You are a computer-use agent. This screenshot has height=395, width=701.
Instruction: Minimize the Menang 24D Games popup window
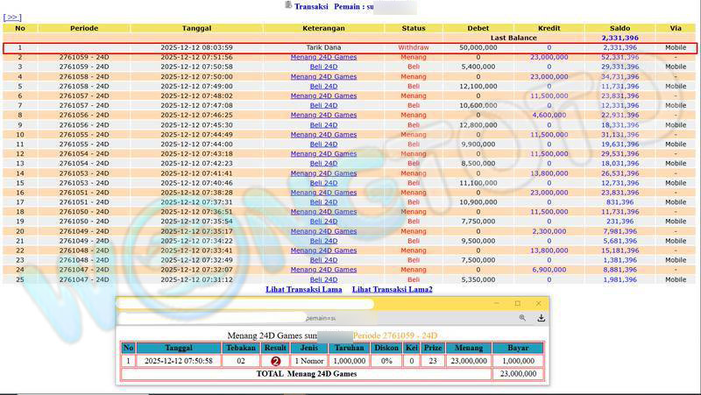pyautogui.click(x=496, y=304)
